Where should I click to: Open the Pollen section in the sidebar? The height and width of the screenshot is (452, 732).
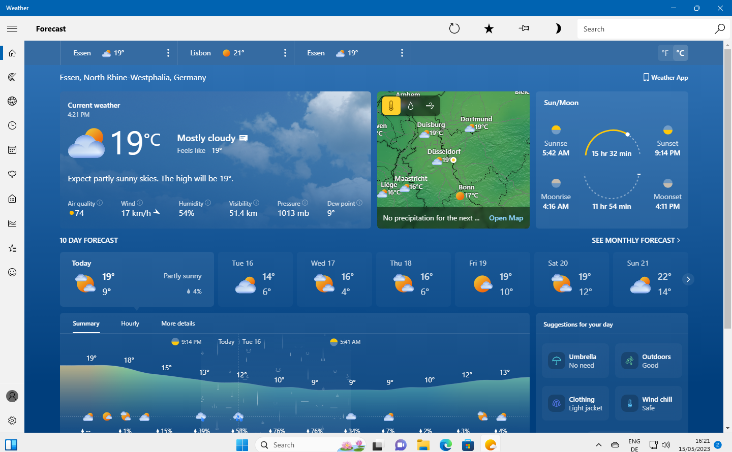12,174
